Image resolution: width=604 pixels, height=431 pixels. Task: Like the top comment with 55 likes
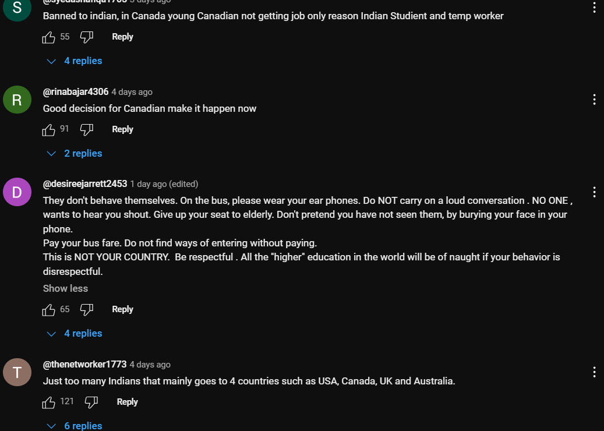click(x=49, y=37)
